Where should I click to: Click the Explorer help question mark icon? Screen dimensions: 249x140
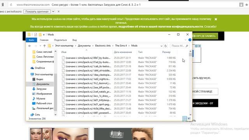[x=190, y=40]
